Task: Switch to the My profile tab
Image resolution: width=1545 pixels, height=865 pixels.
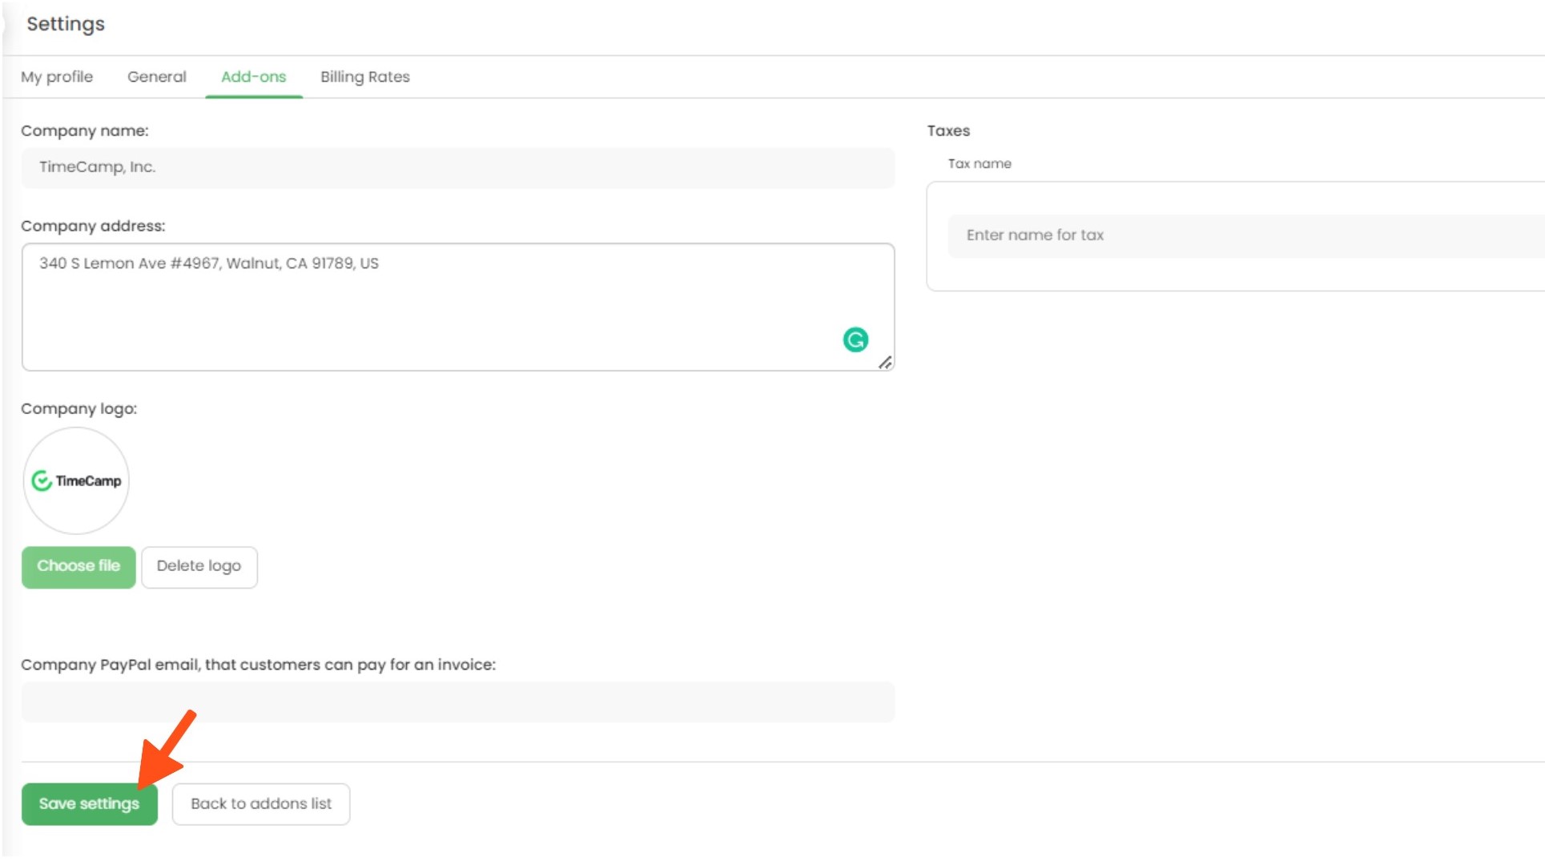Action: click(57, 77)
